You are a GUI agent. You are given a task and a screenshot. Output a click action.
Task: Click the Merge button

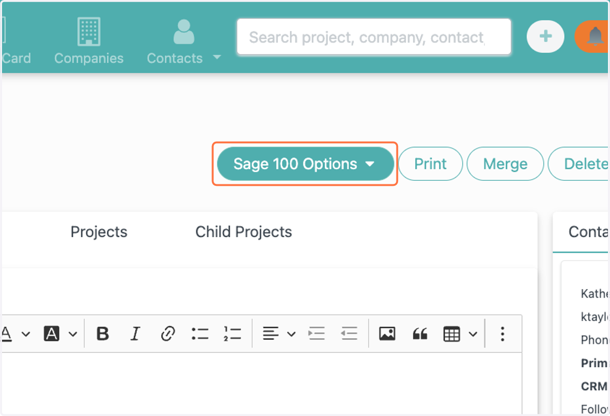[x=505, y=164]
